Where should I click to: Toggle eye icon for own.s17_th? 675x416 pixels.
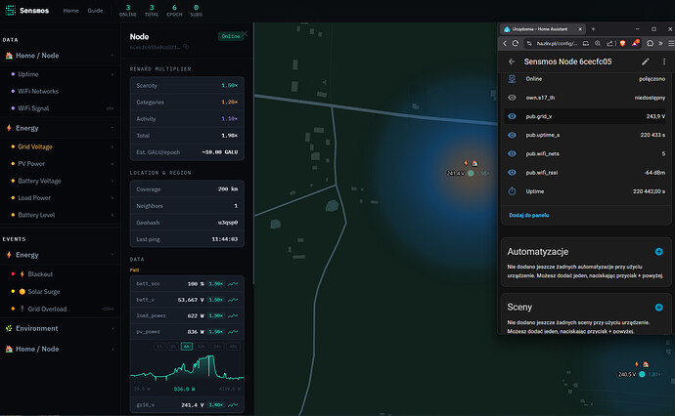512,98
